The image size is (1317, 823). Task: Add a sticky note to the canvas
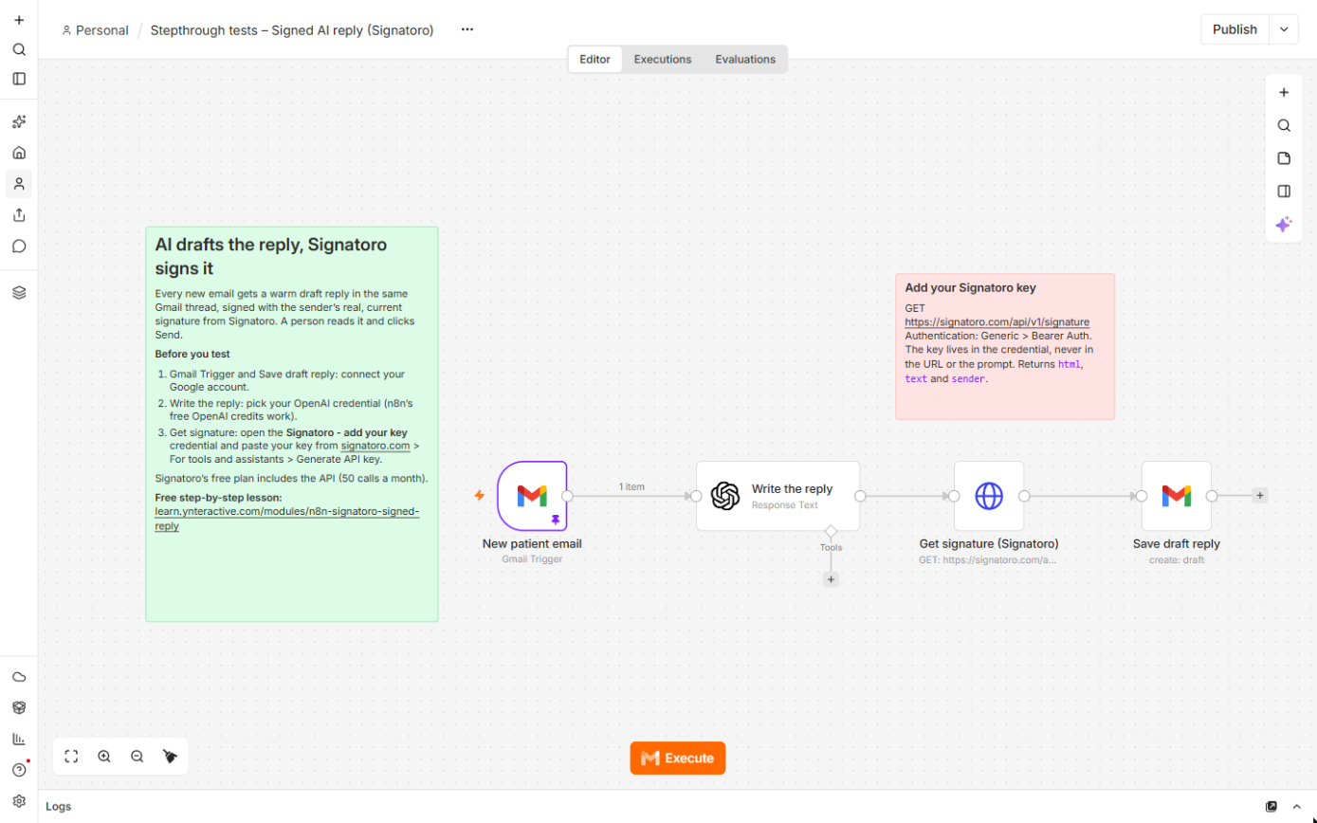pyautogui.click(x=1284, y=158)
